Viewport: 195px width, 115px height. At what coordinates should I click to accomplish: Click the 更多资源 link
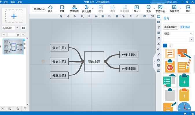tap(185, 27)
